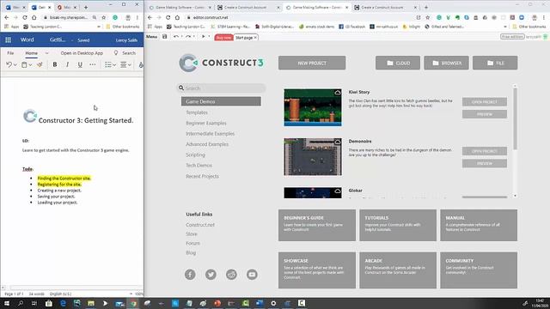Select Tech Demos category
The height and width of the screenshot is (309, 550).
199,165
